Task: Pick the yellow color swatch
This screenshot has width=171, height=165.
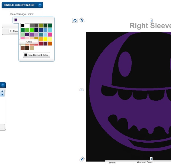Action: click(45, 39)
